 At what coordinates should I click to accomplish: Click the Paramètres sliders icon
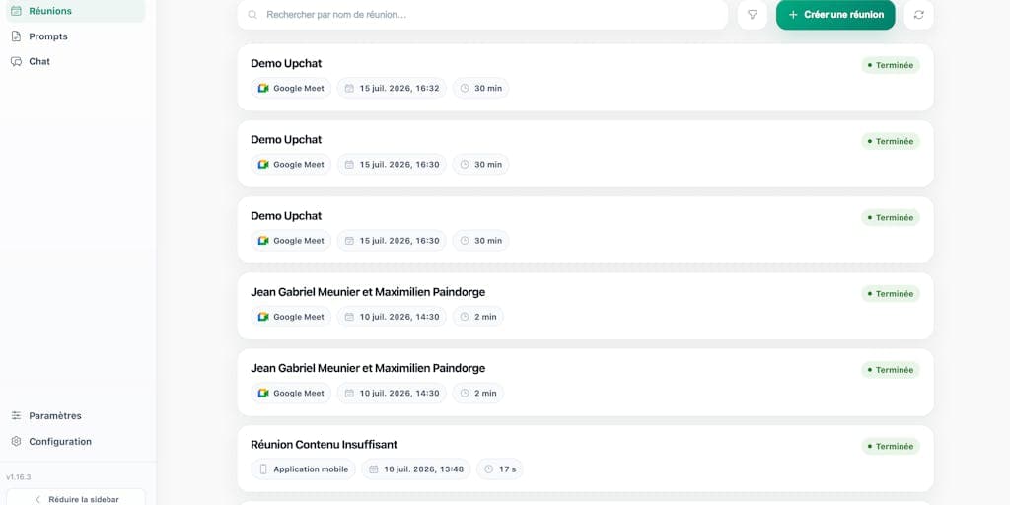(16, 416)
